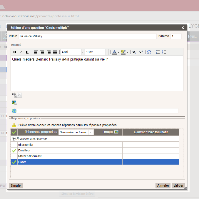Insert a numbered list

click(x=164, y=52)
